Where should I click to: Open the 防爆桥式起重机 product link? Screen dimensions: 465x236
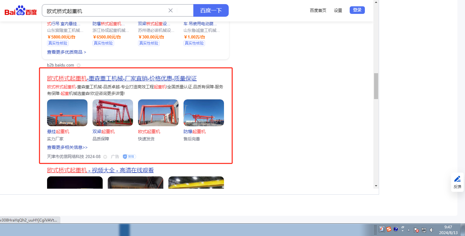point(109,24)
